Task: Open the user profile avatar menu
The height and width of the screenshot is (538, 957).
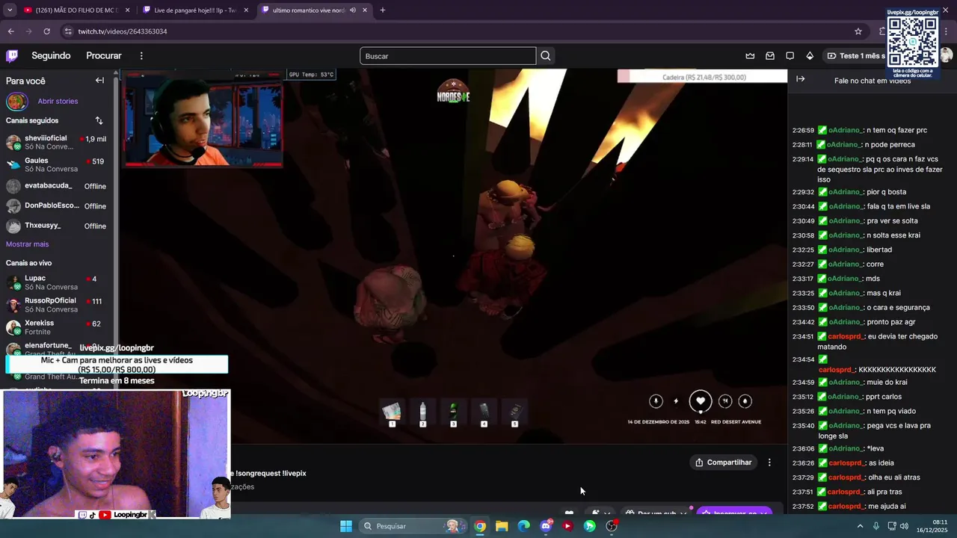Action: click(x=947, y=56)
